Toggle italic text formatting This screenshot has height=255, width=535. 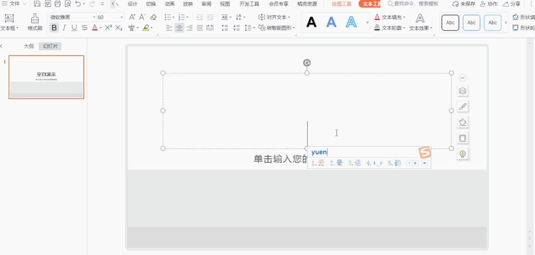pos(64,28)
